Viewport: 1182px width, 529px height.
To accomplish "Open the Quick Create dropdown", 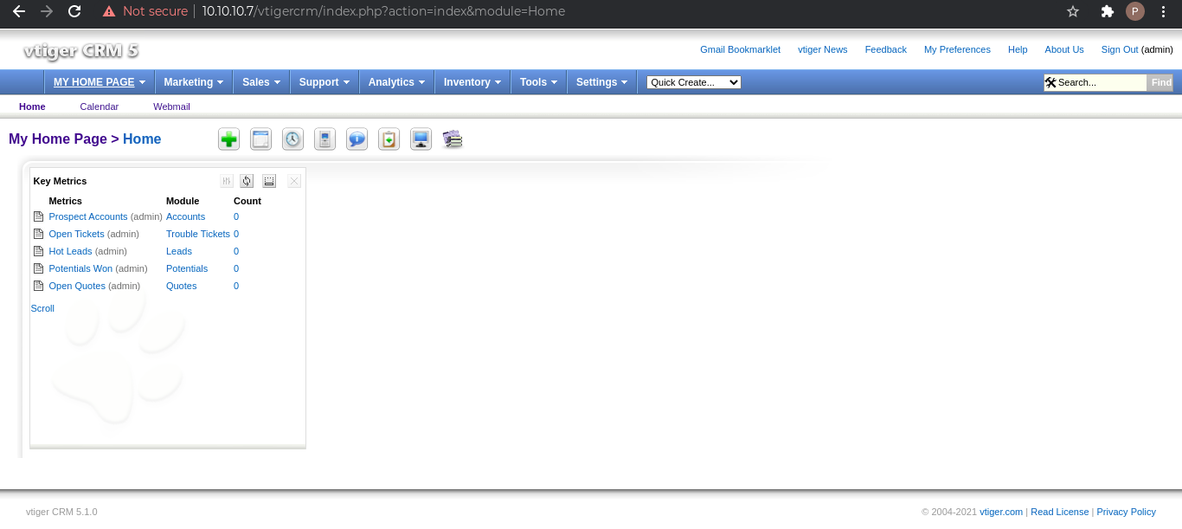I will tap(694, 82).
